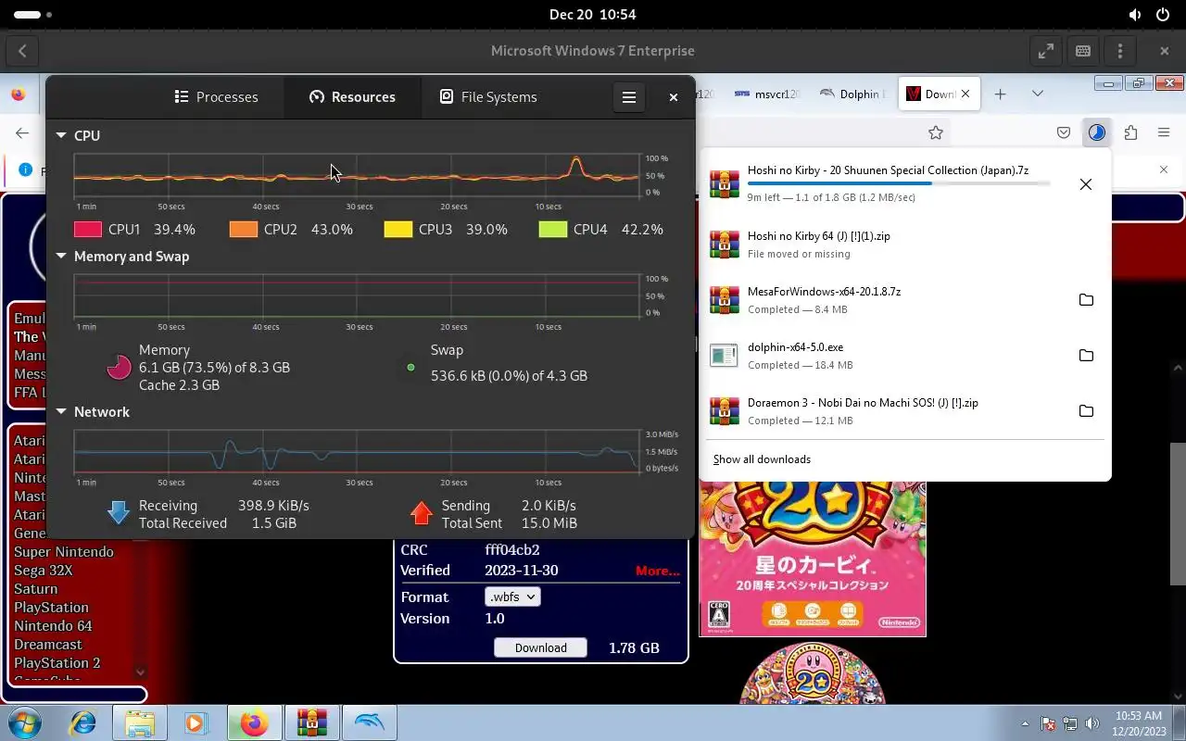Select the Resources tab
The image size is (1186, 741).
click(x=352, y=96)
